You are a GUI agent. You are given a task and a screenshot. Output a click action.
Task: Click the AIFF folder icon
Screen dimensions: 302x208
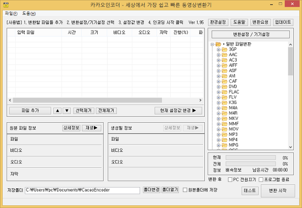225,65
